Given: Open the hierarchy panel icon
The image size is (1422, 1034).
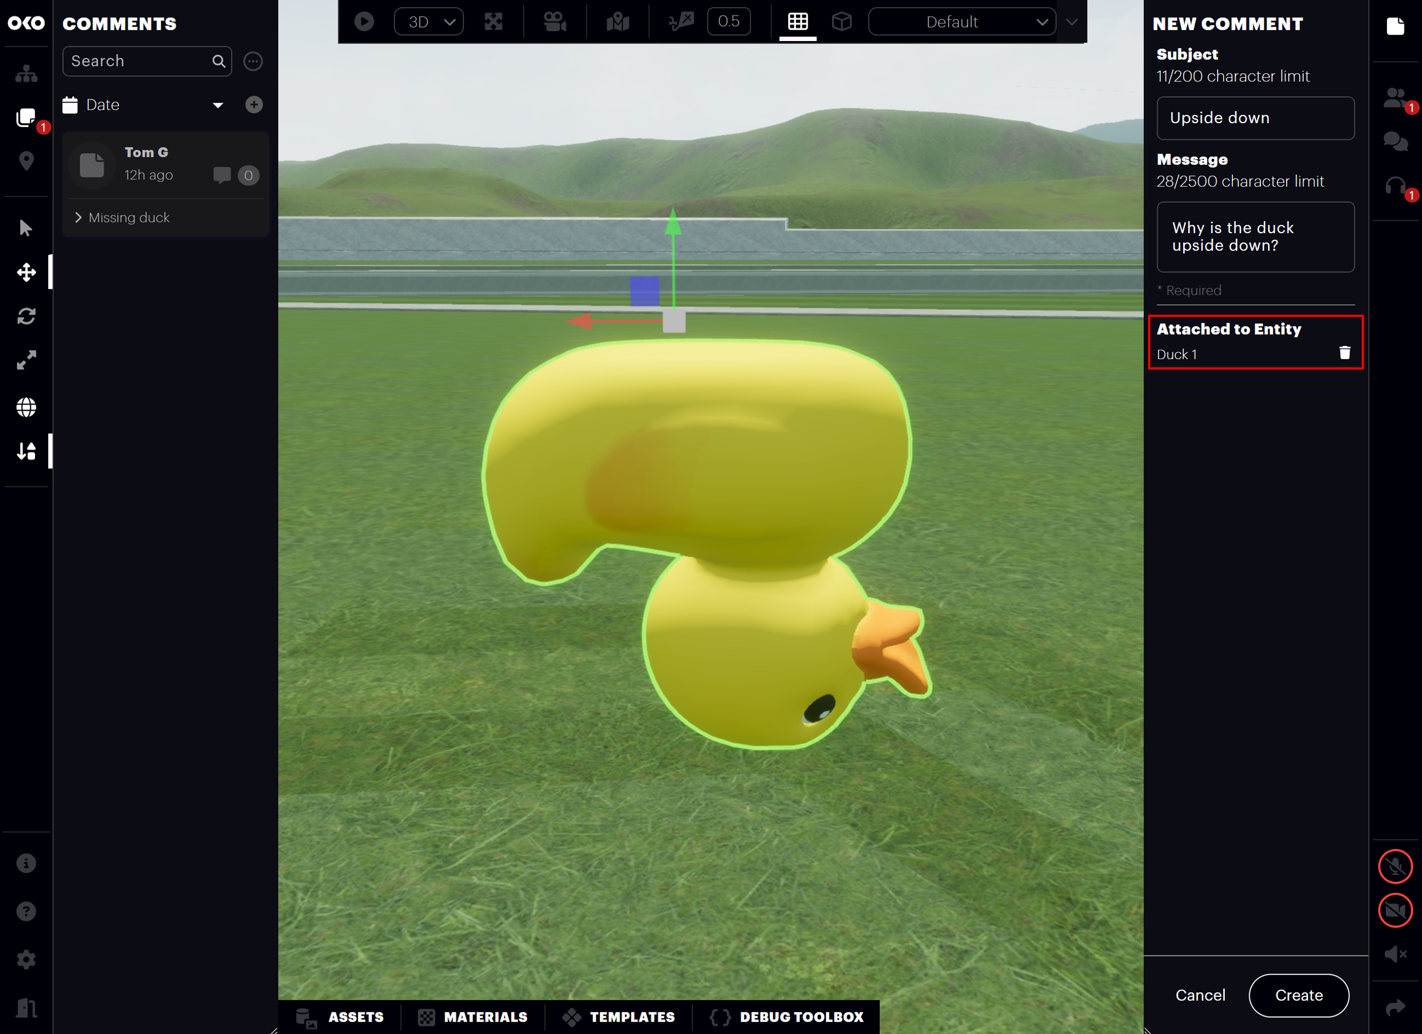Looking at the screenshot, I should tap(26, 74).
